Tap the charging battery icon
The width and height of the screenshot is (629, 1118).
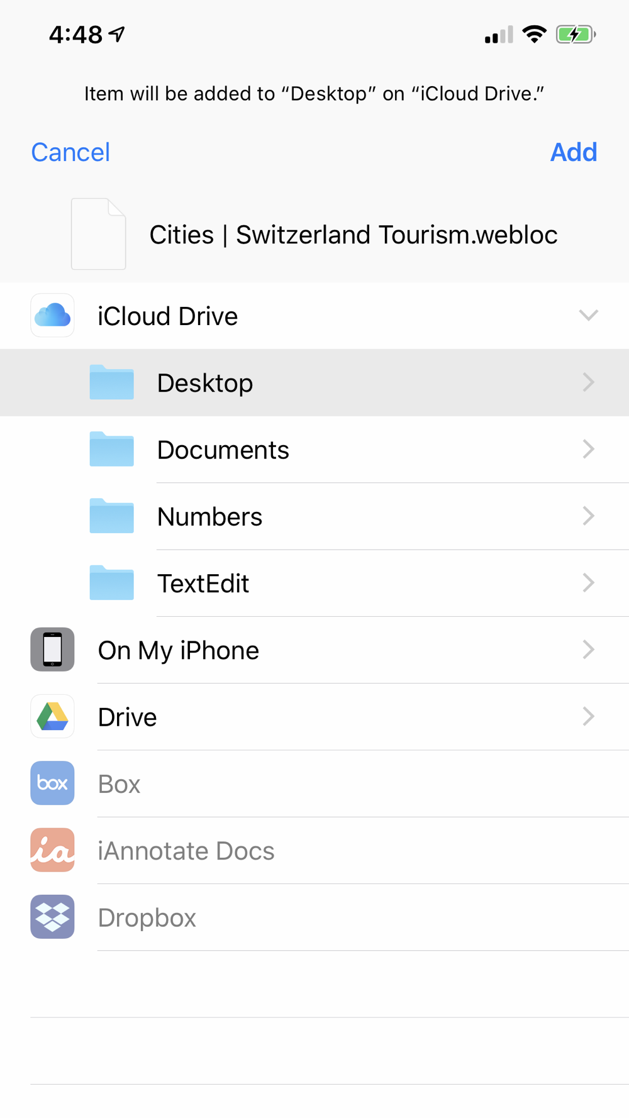pos(576,34)
